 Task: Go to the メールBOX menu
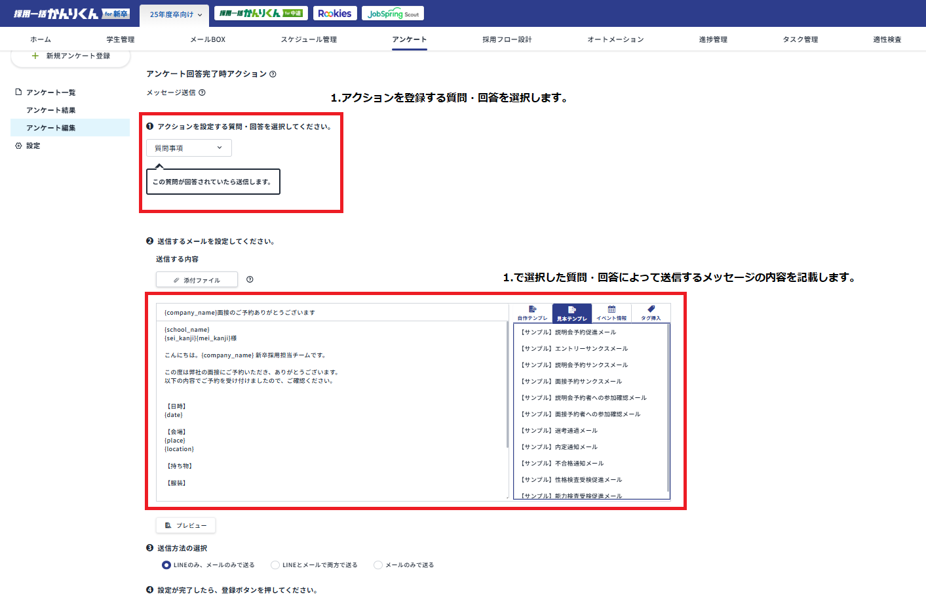point(208,39)
